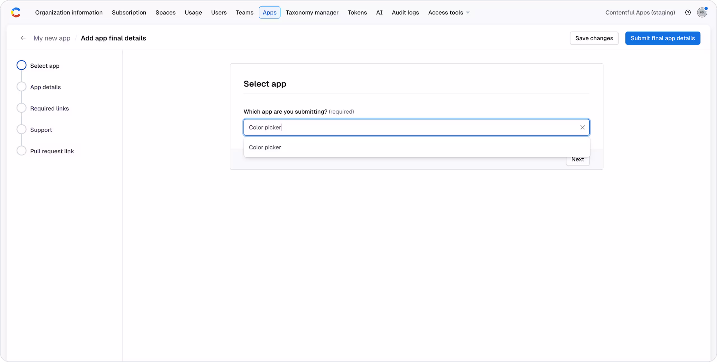This screenshot has width=717, height=362.
Task: Click the App details step label
Action: tap(45, 87)
